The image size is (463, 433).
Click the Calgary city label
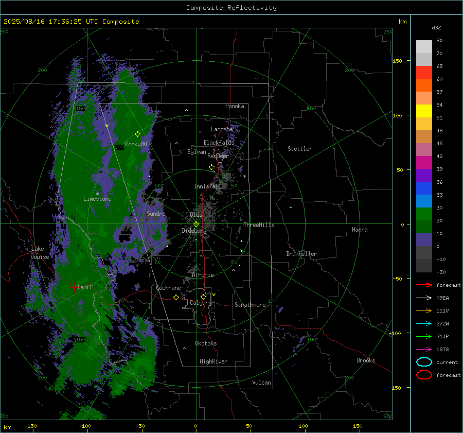pyautogui.click(x=201, y=303)
